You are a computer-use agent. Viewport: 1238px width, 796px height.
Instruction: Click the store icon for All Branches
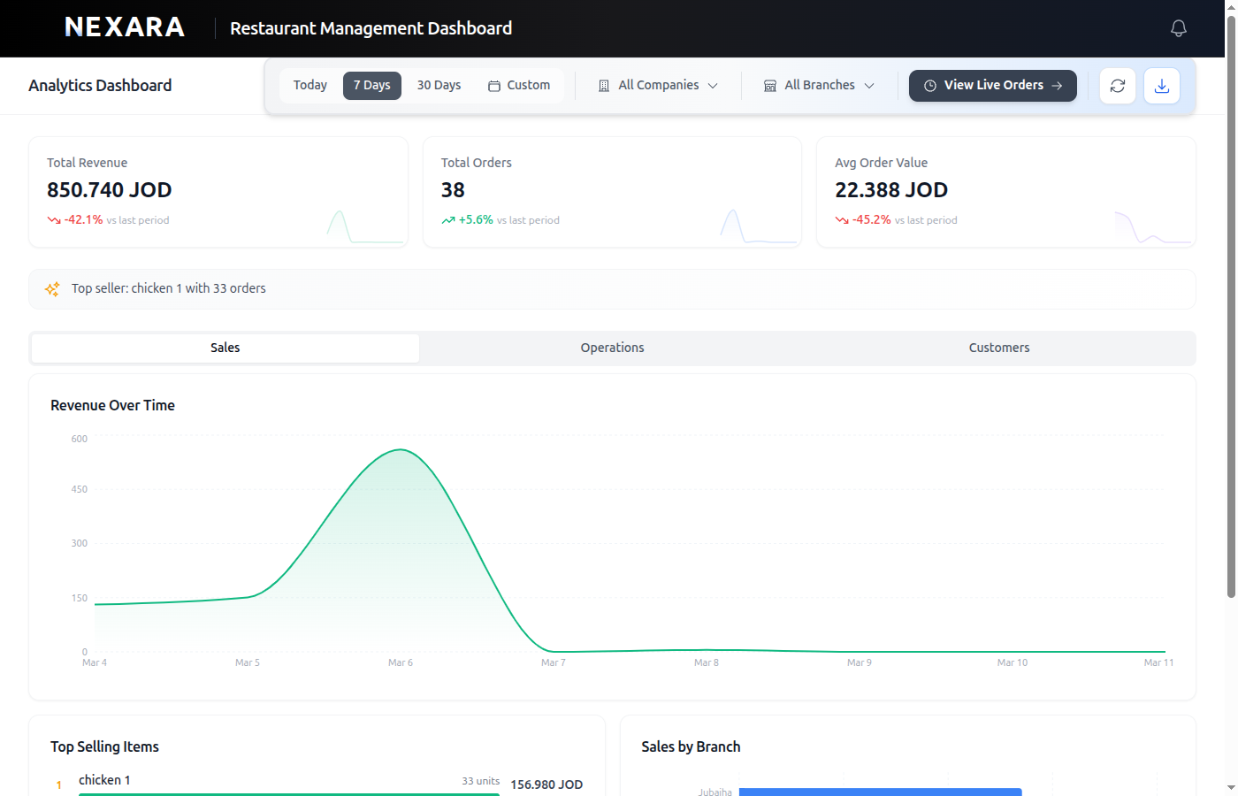pos(770,86)
